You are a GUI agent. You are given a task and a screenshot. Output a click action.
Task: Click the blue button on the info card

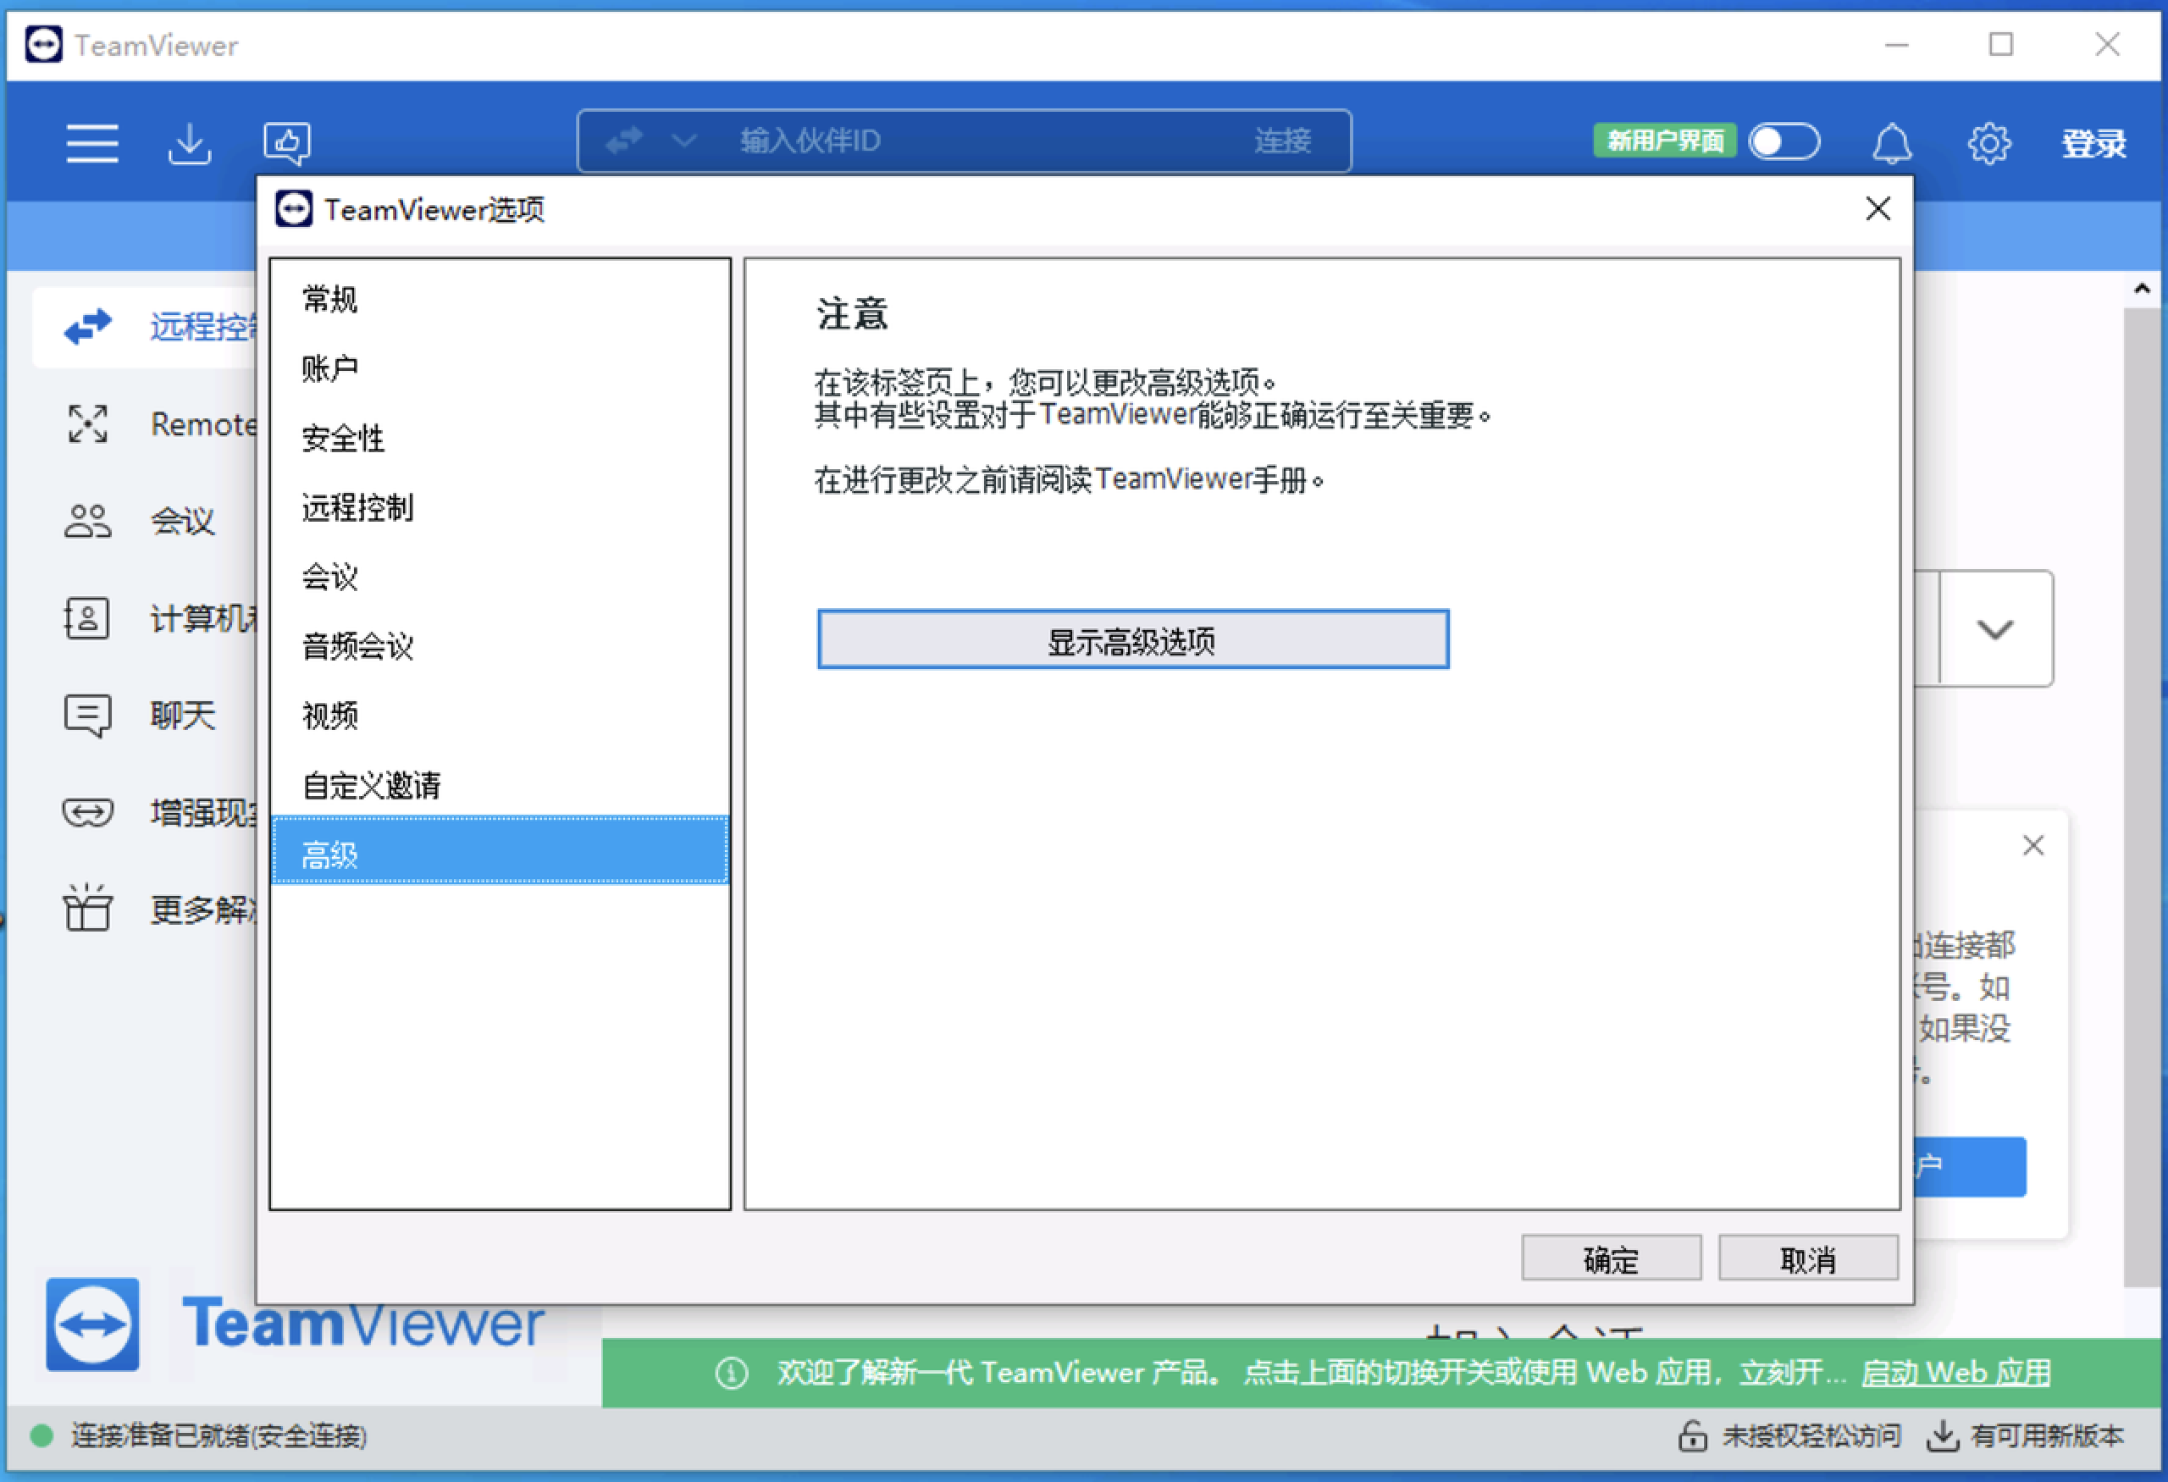pos(1968,1166)
